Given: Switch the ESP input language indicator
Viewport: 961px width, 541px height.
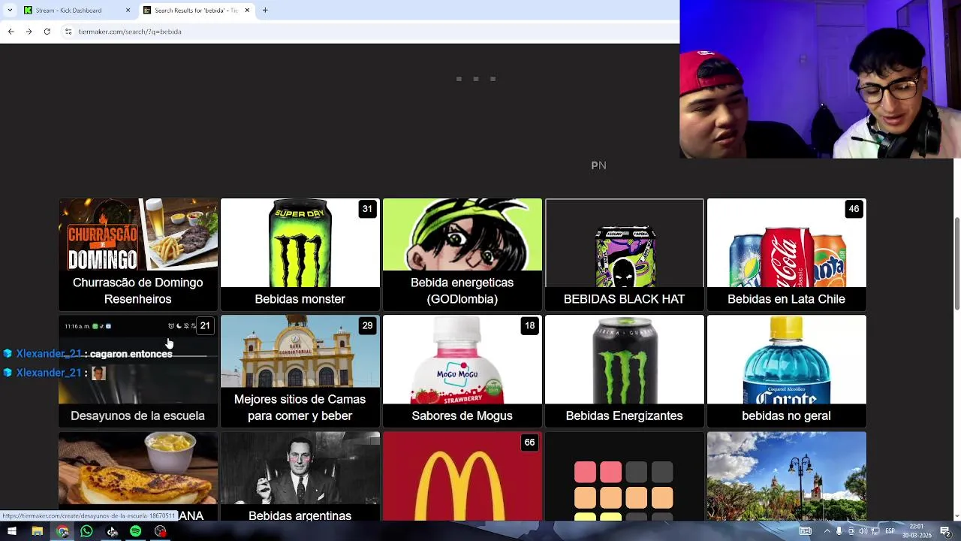Looking at the screenshot, I should 890,531.
